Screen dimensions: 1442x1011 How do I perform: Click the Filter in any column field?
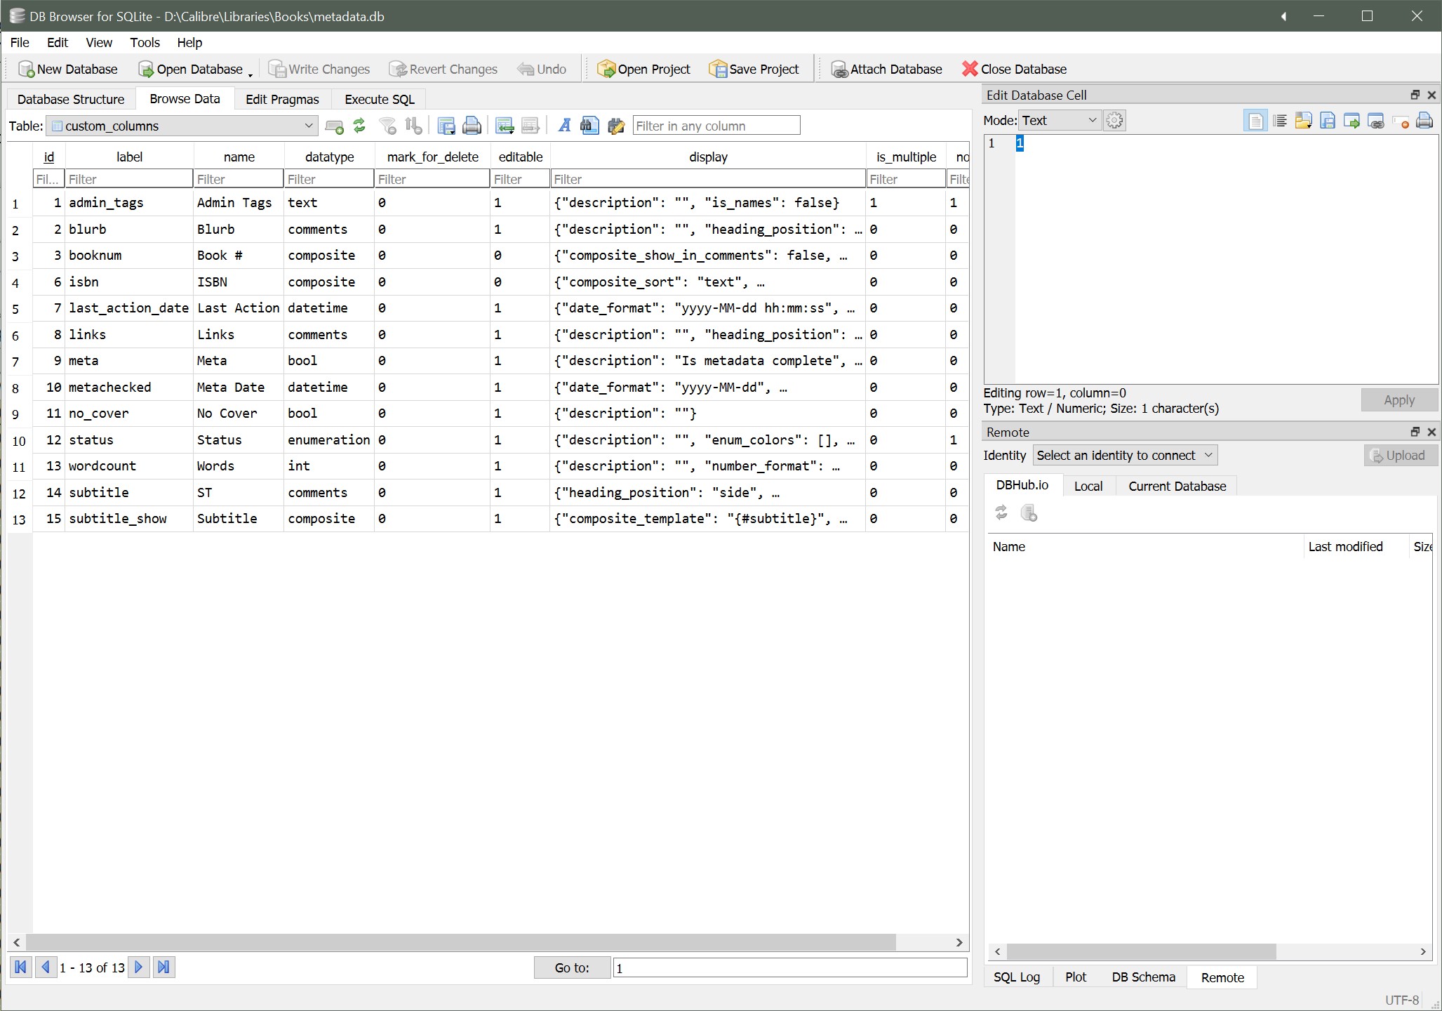tap(716, 126)
